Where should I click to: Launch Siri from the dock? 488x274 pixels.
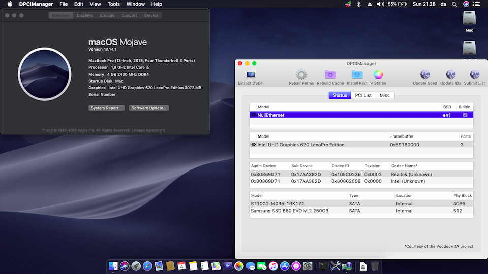coord(125,266)
